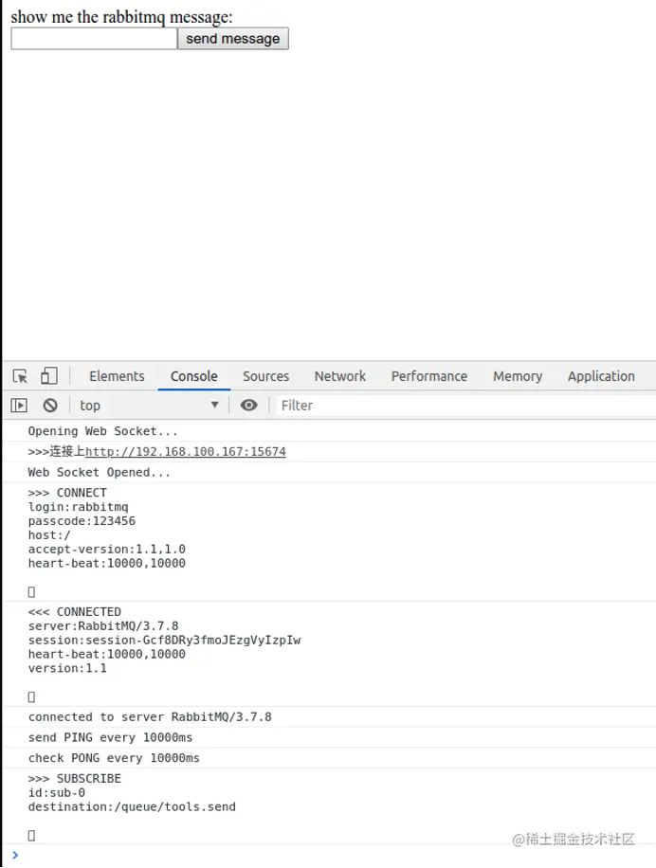Select the 'login:rabbitmq' line
Image resolution: width=656 pixels, height=868 pixels.
point(78,507)
